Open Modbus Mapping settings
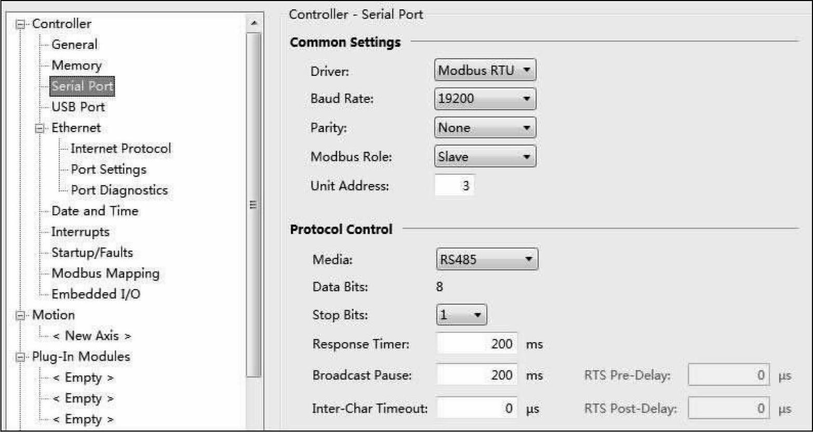Viewport: 813px width, 432px height. [x=105, y=273]
